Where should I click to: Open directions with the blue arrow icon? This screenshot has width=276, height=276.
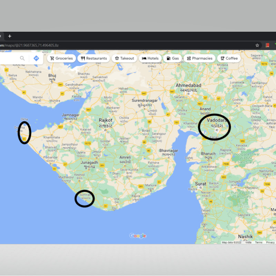tap(36, 58)
